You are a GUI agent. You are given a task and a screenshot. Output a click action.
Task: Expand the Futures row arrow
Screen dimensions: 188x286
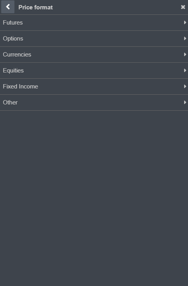[x=185, y=23]
